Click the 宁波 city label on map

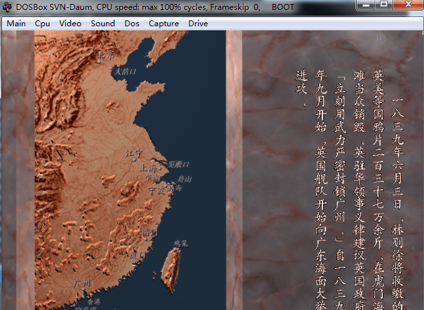click(x=157, y=190)
